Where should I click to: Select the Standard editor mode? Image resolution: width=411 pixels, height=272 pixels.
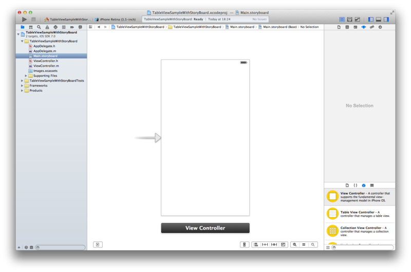(x=342, y=19)
